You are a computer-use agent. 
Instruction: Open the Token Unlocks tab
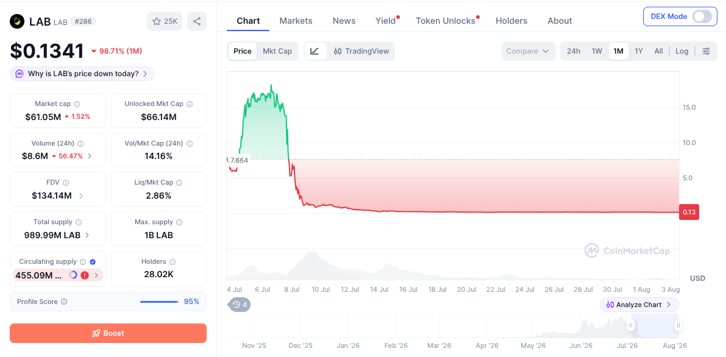click(446, 21)
